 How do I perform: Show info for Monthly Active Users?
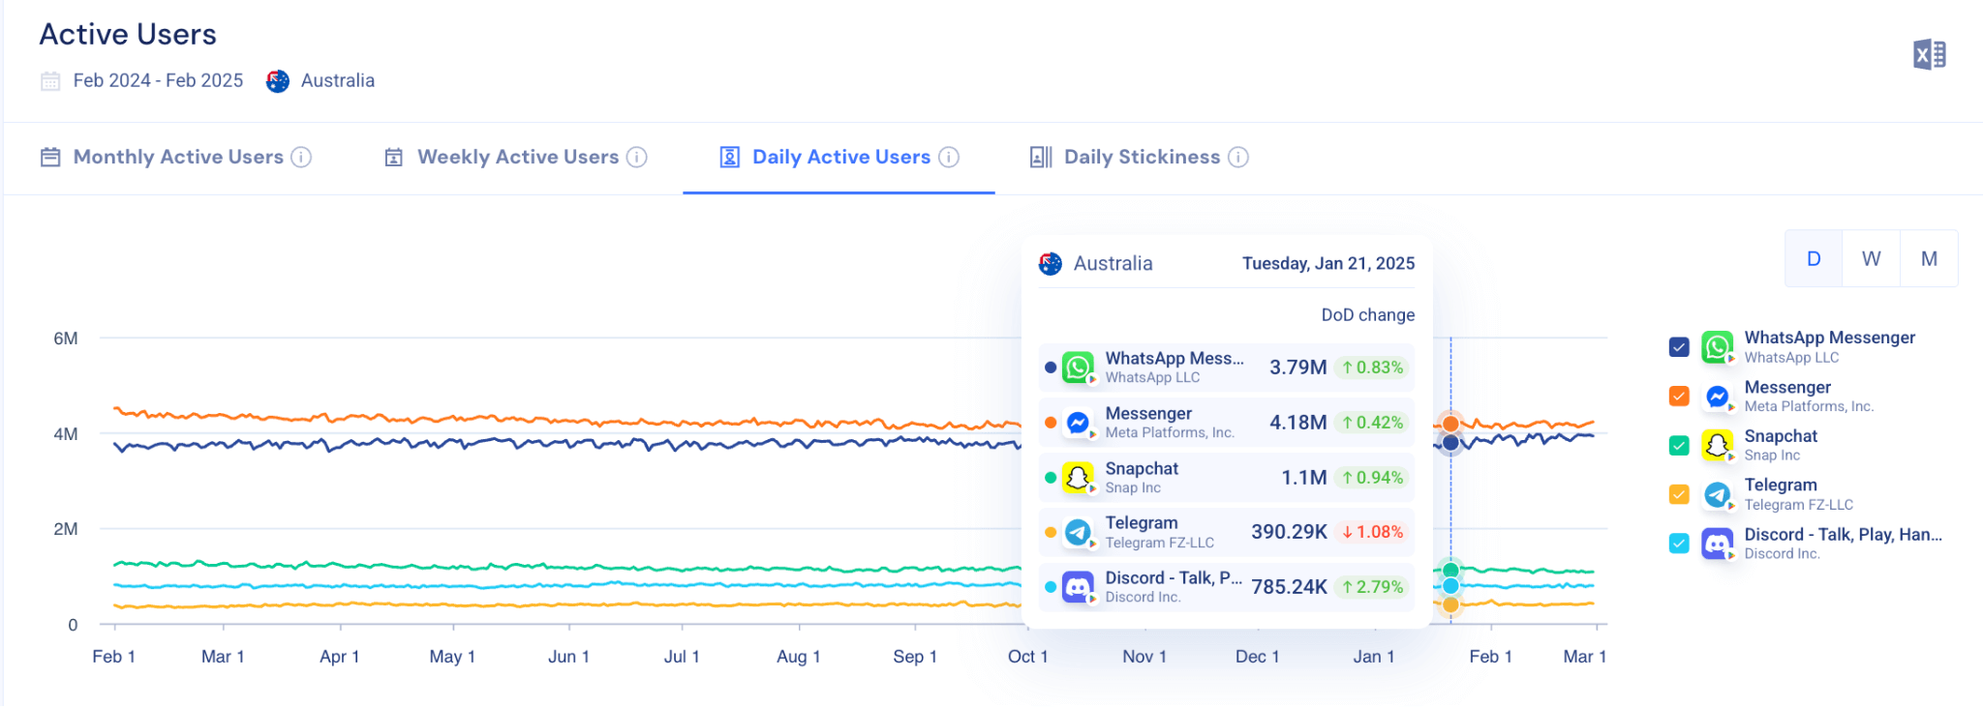click(302, 157)
